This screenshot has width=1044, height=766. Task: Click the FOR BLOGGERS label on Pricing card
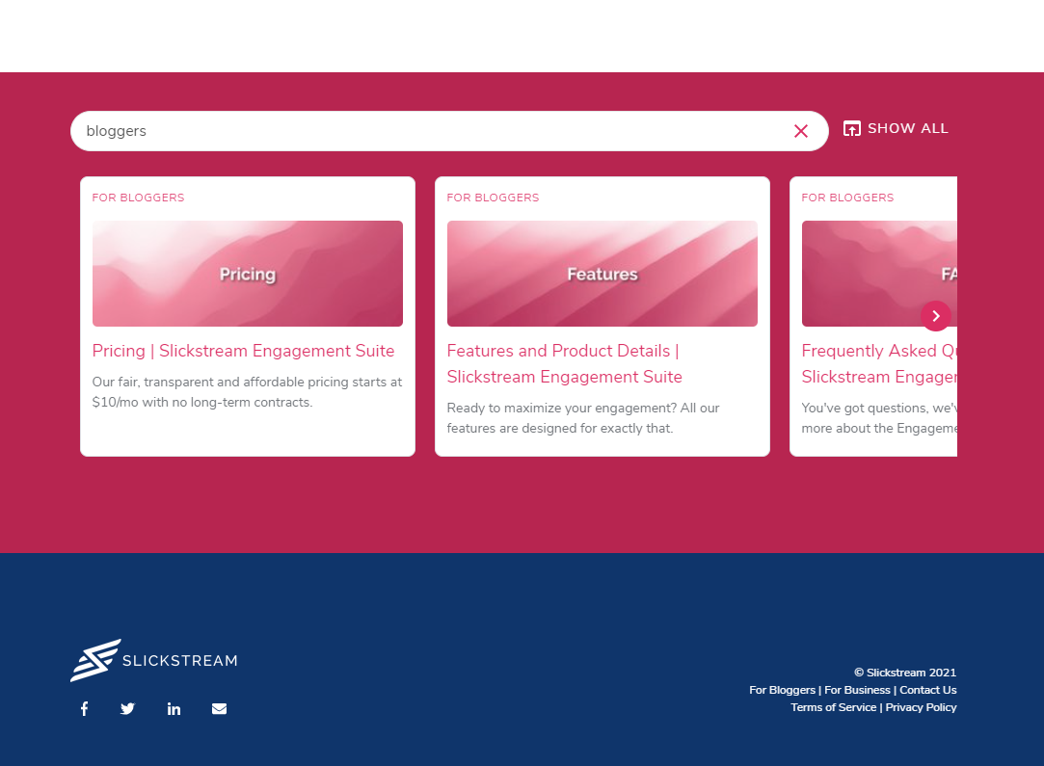click(138, 198)
